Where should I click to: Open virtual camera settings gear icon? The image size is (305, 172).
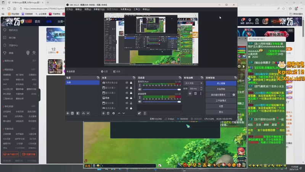tap(234, 95)
